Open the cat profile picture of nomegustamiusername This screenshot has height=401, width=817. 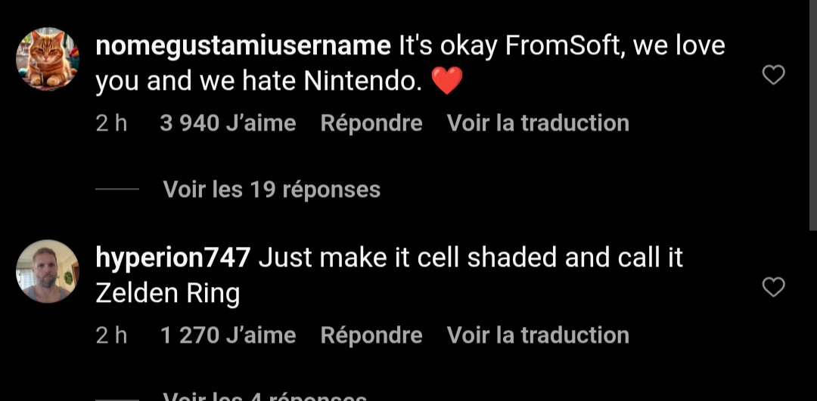[48, 59]
